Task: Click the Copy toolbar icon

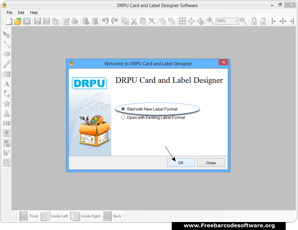Action: [x=125, y=21]
